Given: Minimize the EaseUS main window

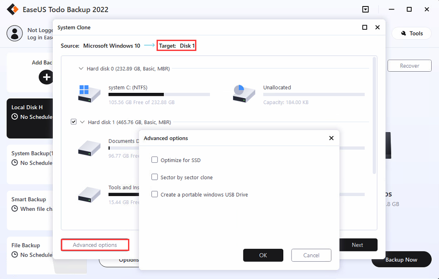Looking at the screenshot, I should pos(391,10).
